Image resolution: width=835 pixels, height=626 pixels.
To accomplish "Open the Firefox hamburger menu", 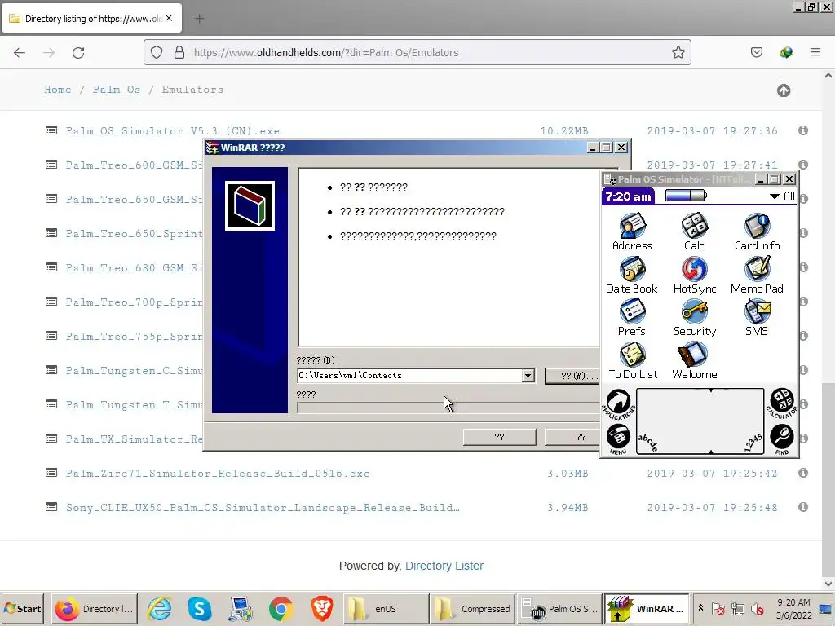I will coord(815,52).
